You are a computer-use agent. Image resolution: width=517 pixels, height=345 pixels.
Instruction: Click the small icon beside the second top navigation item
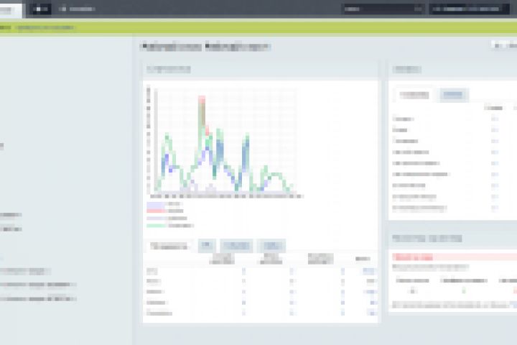pos(62,9)
